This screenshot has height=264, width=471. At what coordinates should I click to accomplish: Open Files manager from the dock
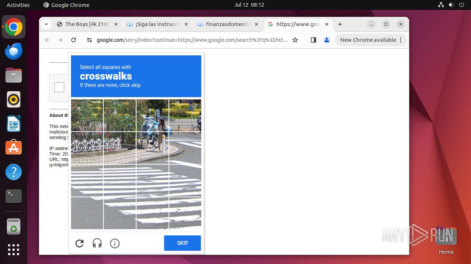click(x=14, y=76)
